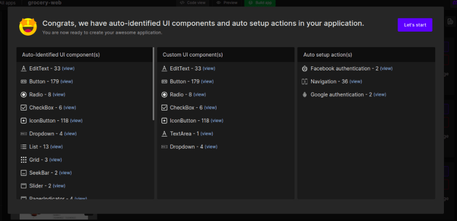Viewport: 457px width, 221px height.
Task: Click Dropdown icon in Custom UI components
Action: tap(165, 147)
